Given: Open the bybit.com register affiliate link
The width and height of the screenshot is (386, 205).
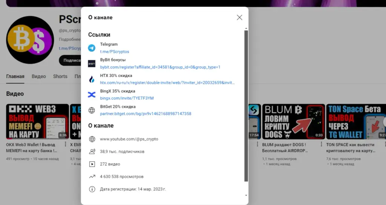Looking at the screenshot, I should tap(160, 67).
